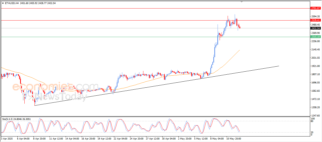Select the horizontal line at 2701.07

pos(155,8)
